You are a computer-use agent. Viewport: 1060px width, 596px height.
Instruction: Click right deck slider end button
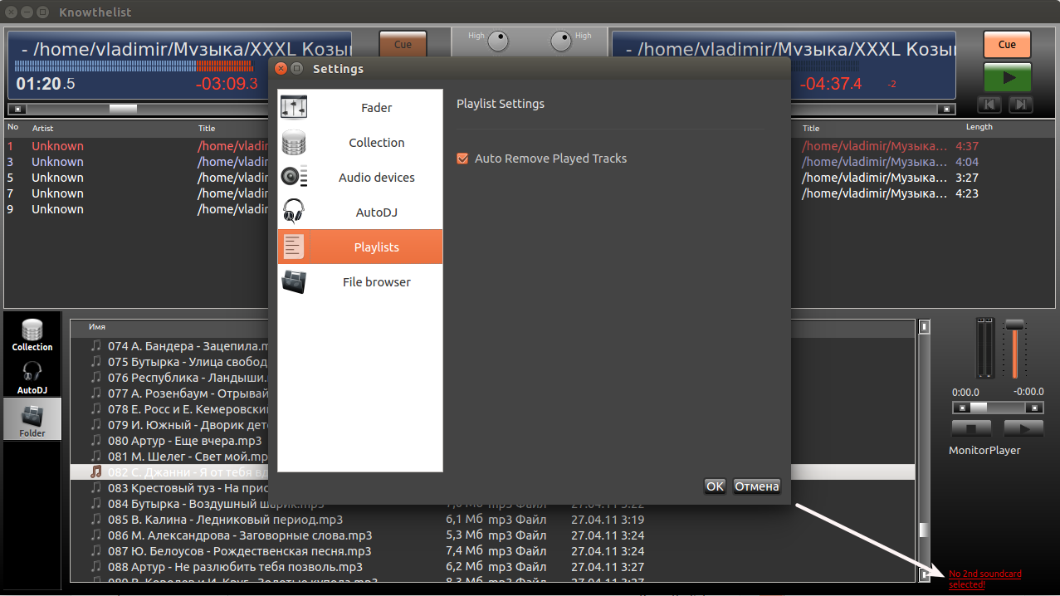pyautogui.click(x=945, y=109)
